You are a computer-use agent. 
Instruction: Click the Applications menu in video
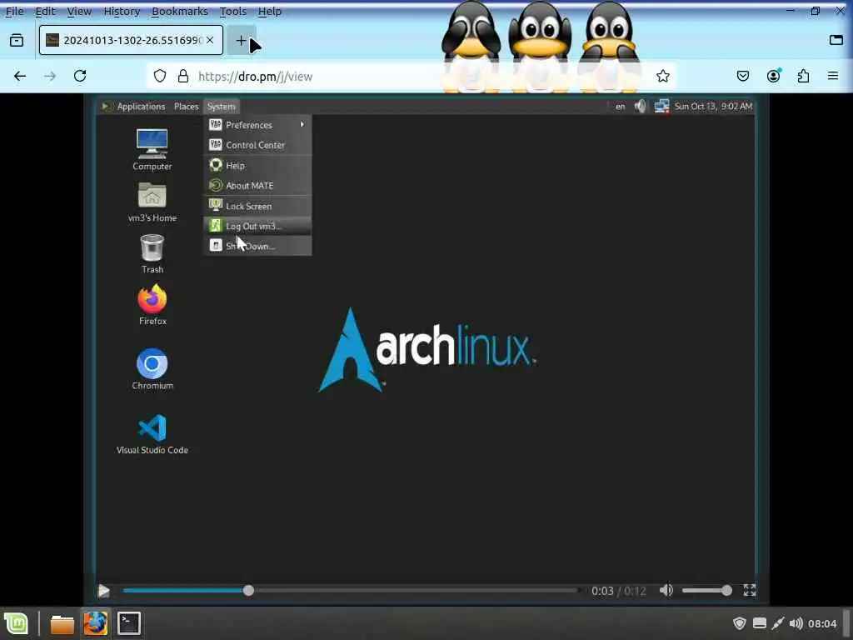[x=134, y=107]
